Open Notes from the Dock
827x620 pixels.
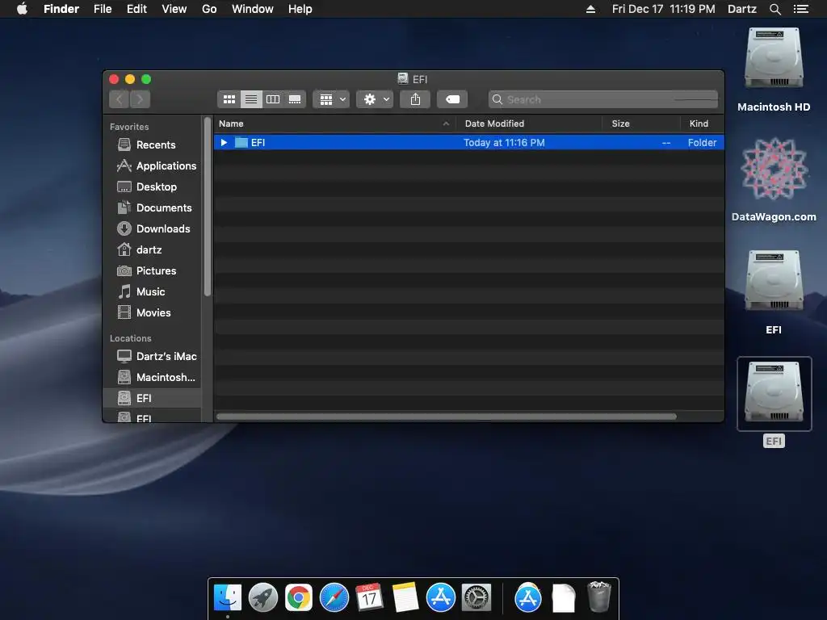[x=405, y=597]
